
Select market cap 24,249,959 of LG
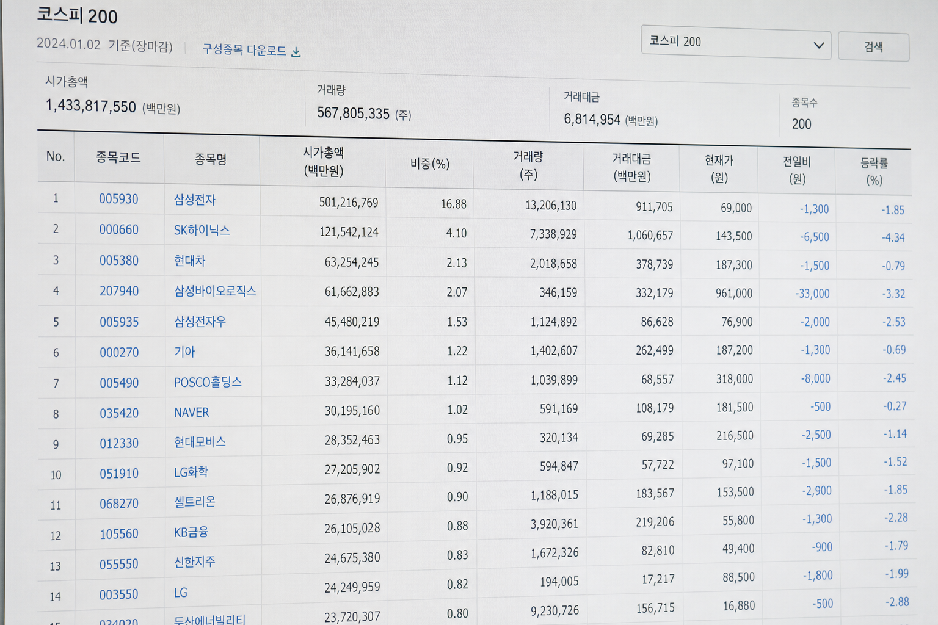tap(352, 587)
